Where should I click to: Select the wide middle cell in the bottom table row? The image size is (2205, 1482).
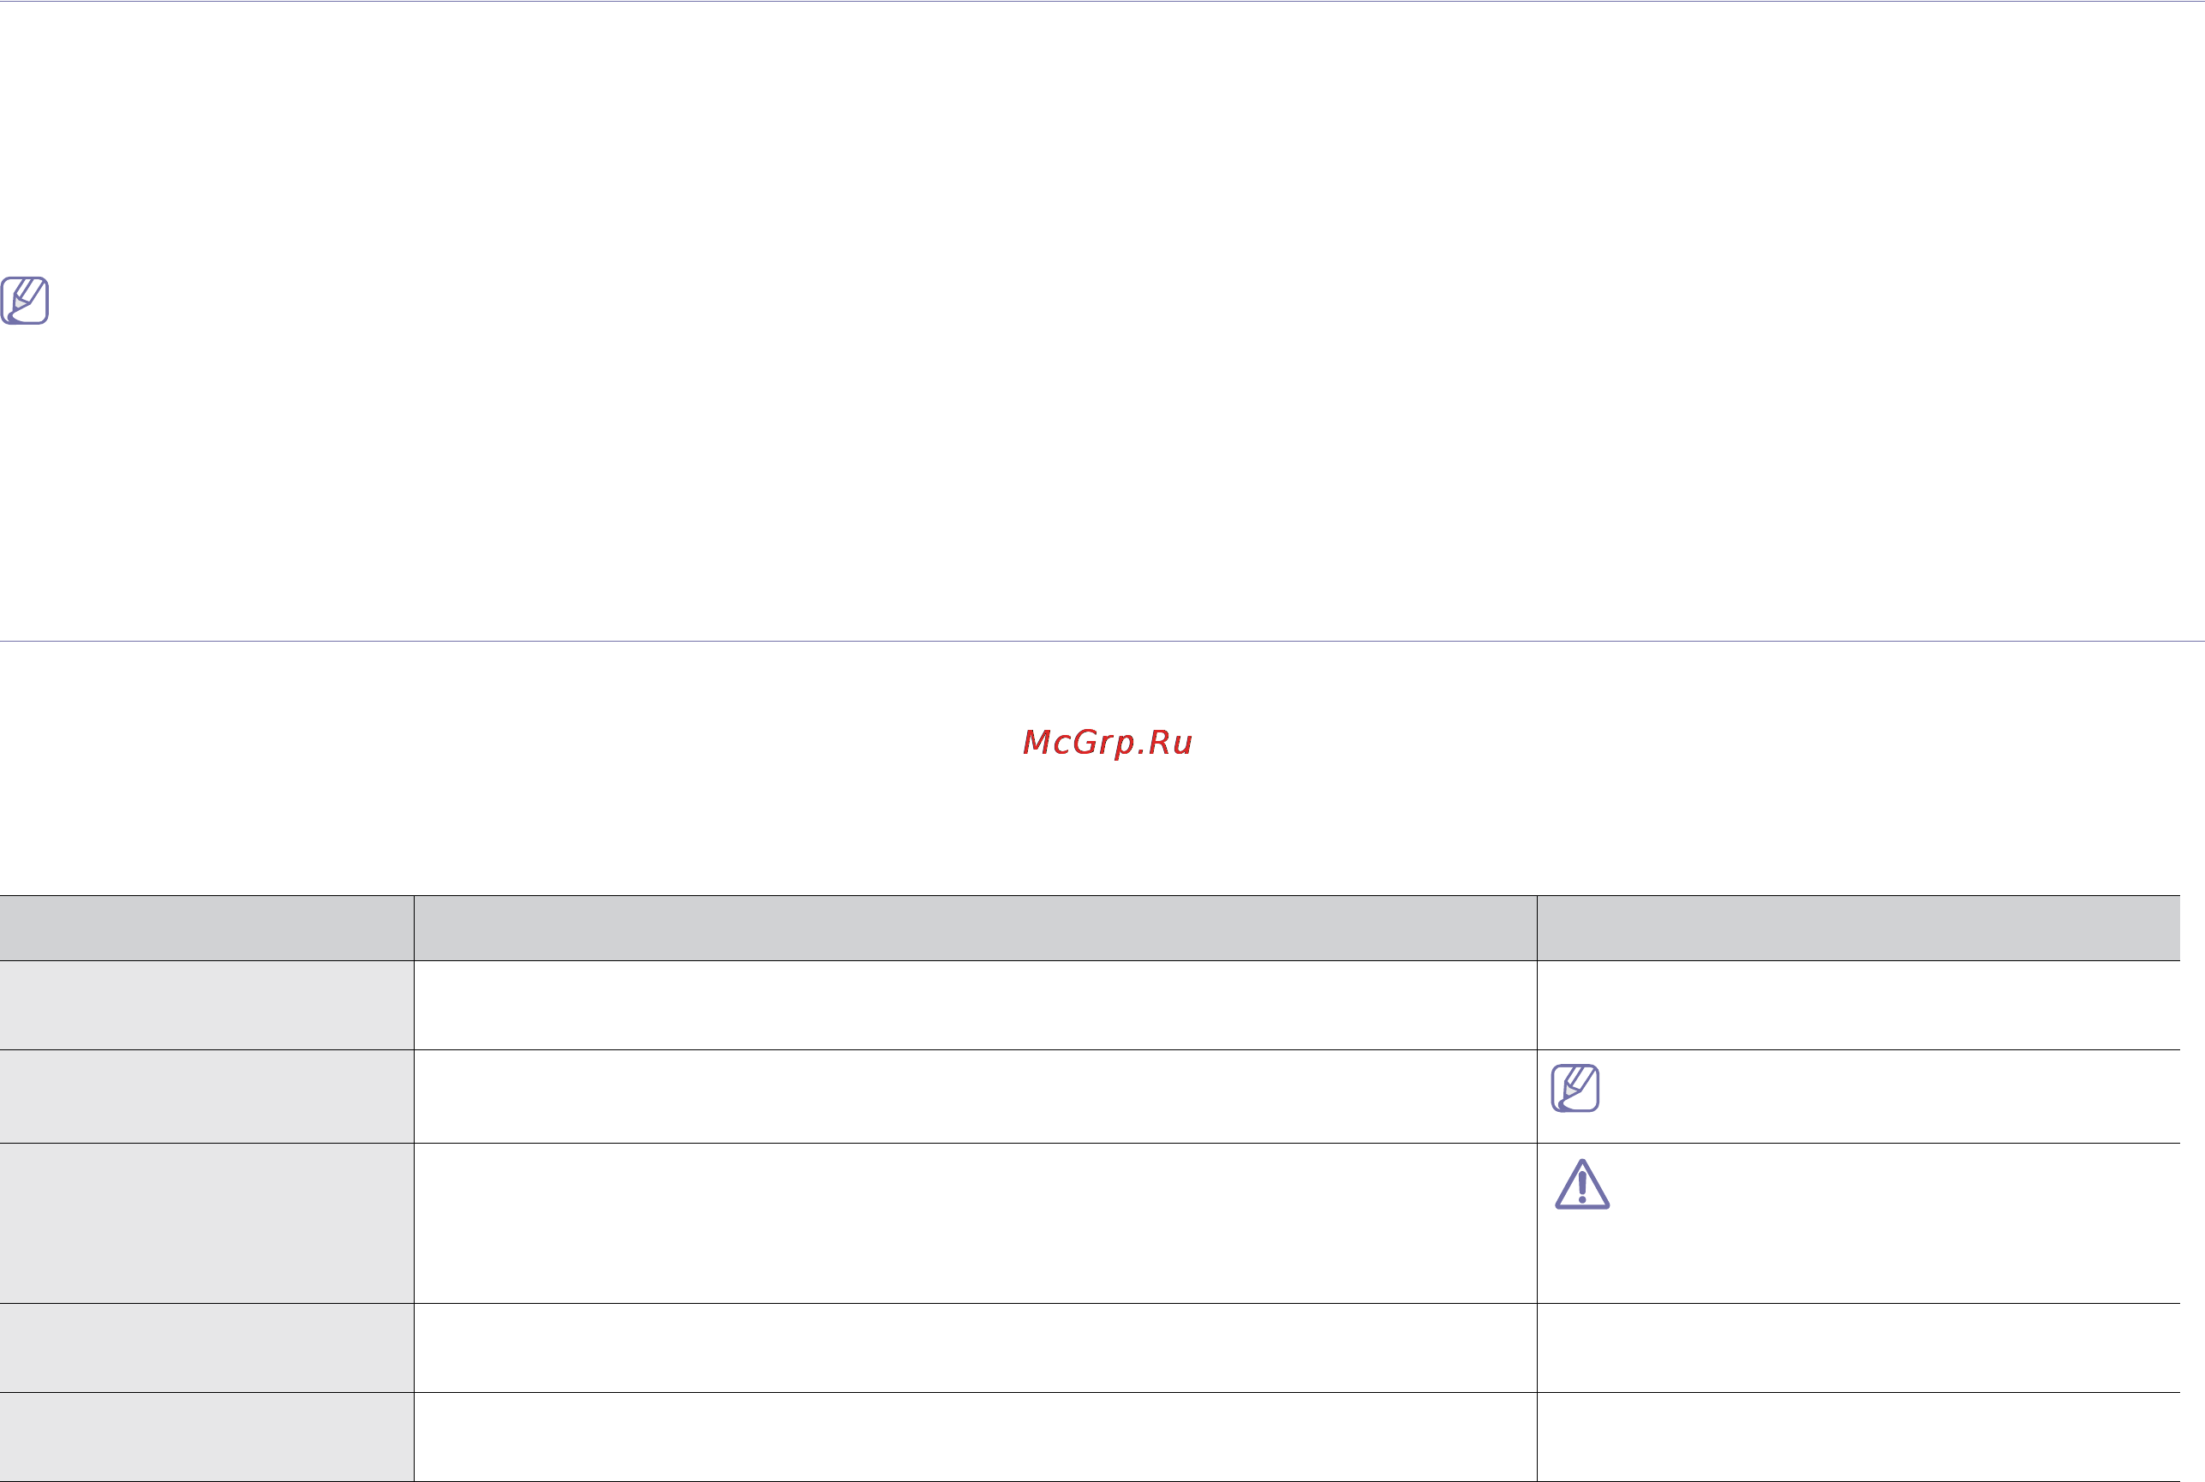(x=976, y=1437)
